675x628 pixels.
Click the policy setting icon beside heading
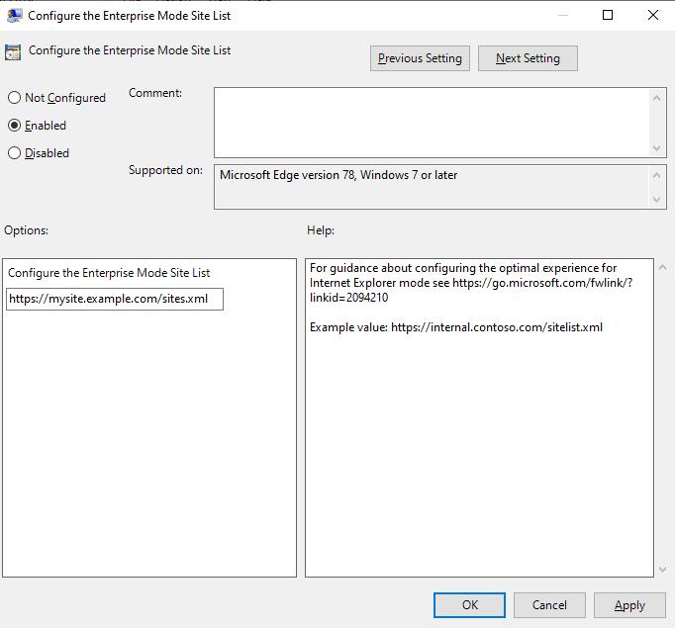tap(13, 52)
